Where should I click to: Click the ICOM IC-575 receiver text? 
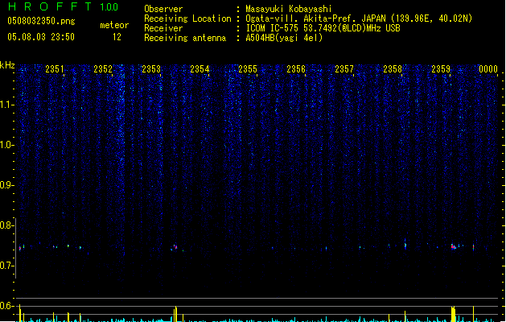pyautogui.click(x=323, y=28)
